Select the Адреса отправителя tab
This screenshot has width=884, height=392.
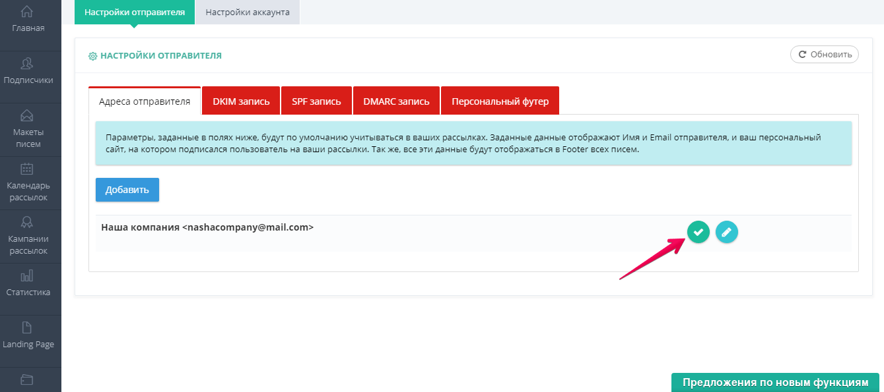[145, 101]
